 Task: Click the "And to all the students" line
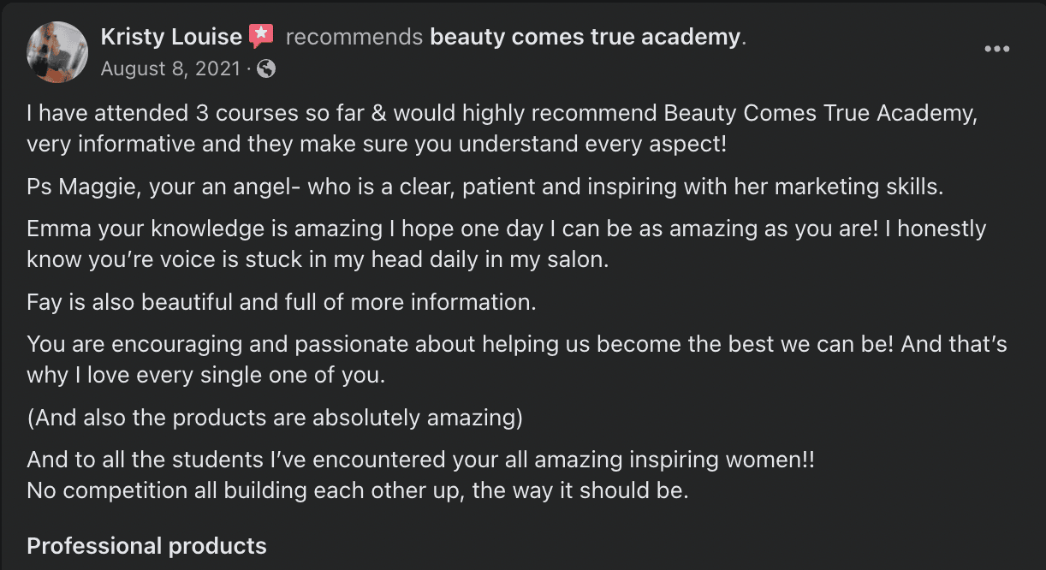tap(420, 460)
